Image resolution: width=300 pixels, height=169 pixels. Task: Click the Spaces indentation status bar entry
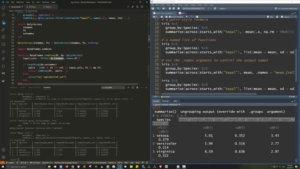pos(112,163)
